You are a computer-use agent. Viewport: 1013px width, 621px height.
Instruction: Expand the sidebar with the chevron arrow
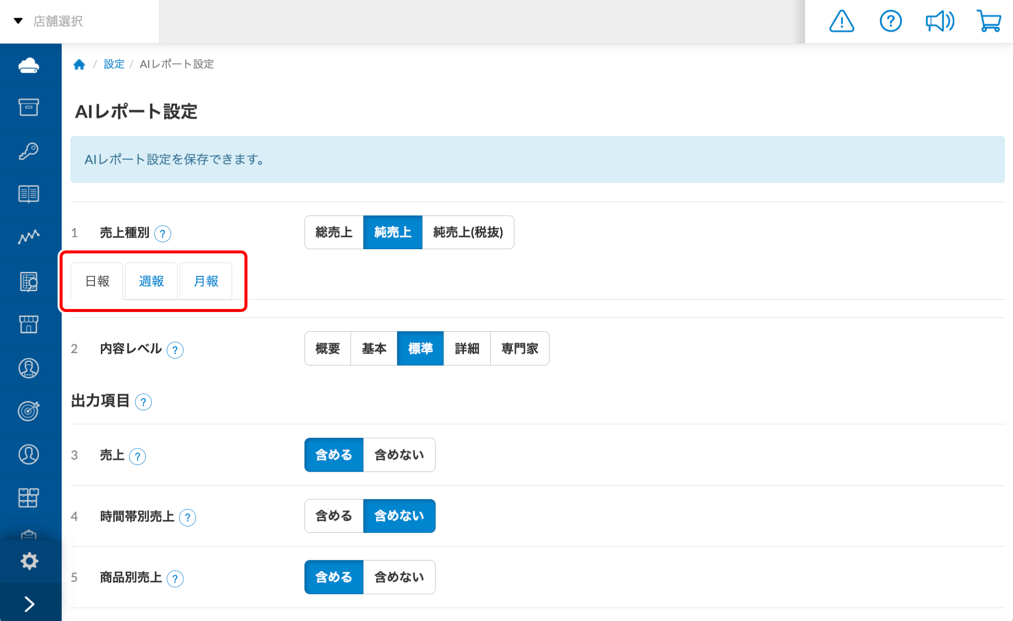click(x=29, y=604)
